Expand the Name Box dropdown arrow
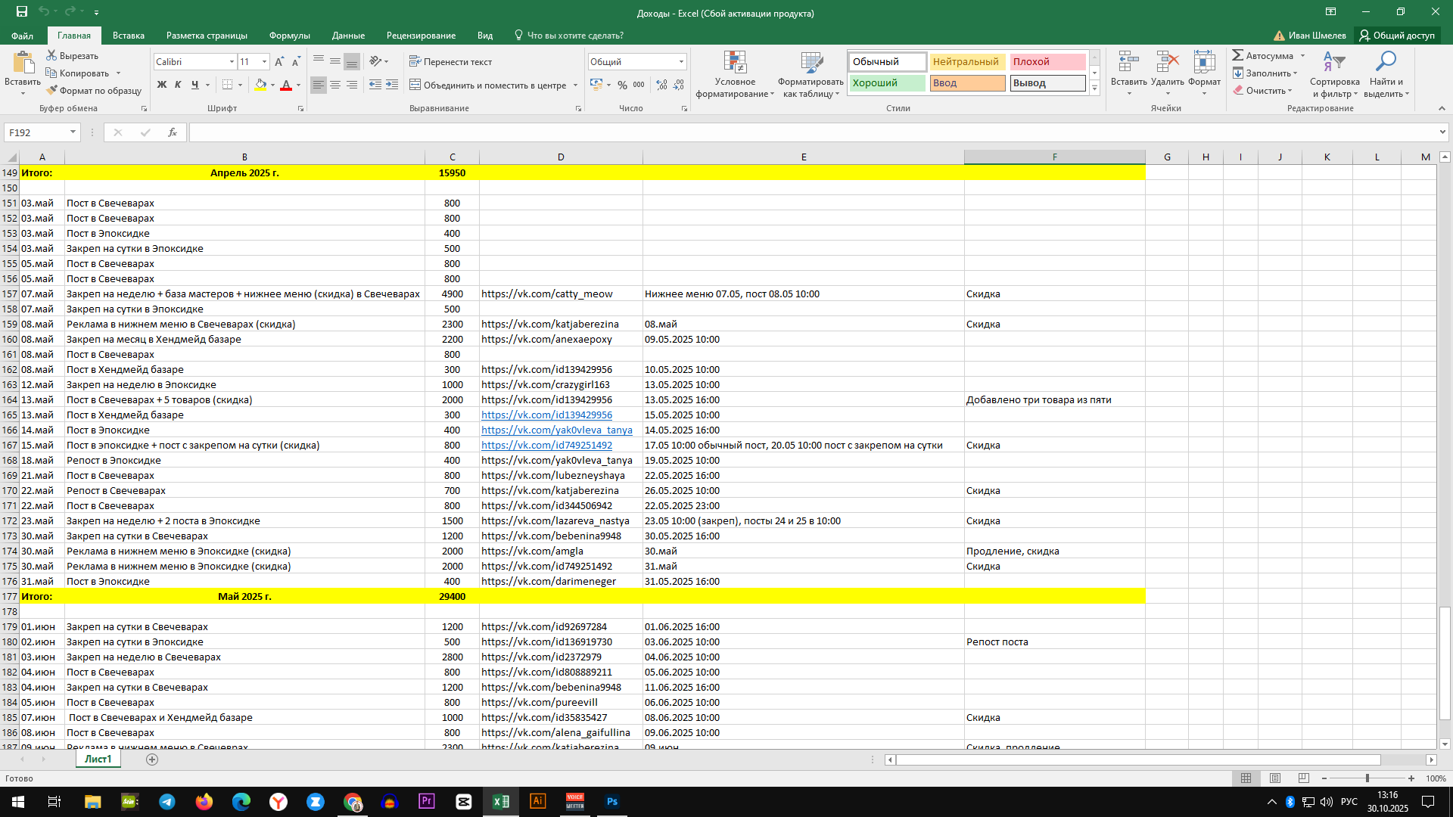 [73, 132]
